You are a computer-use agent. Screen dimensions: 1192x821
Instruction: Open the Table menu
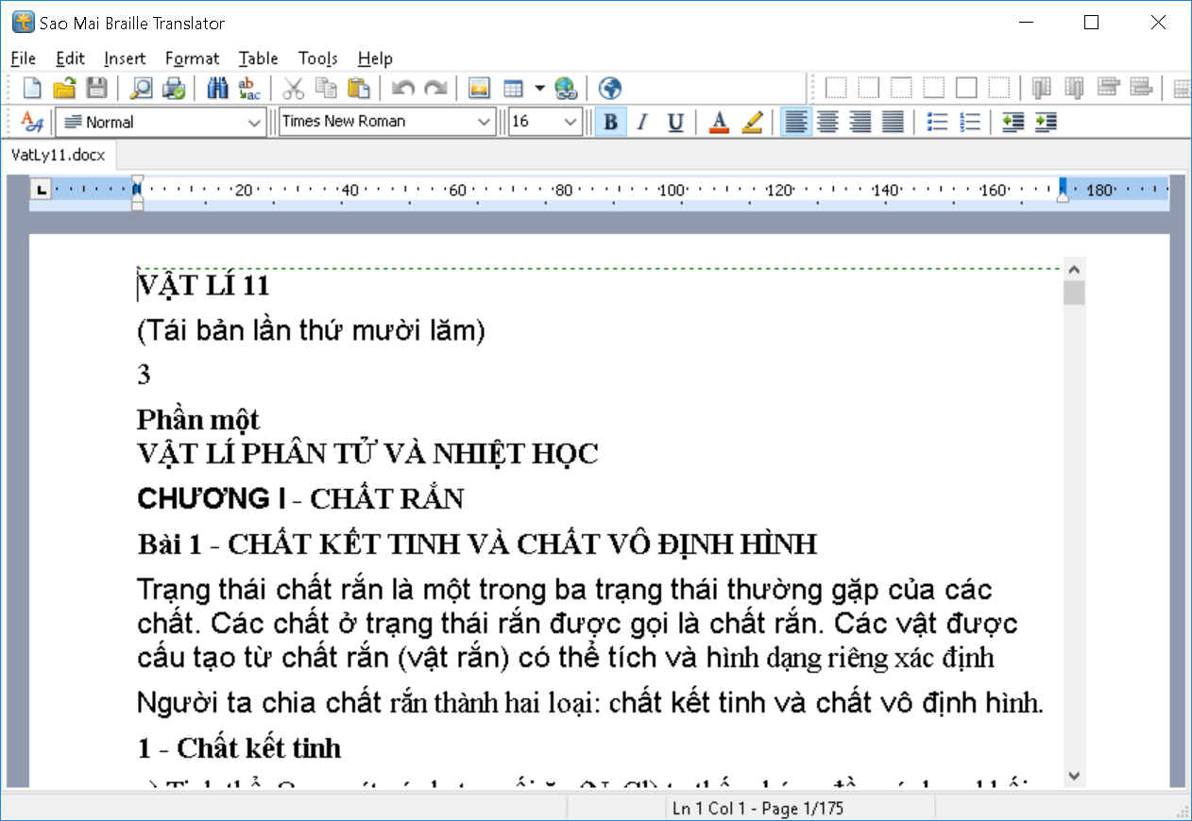click(257, 58)
